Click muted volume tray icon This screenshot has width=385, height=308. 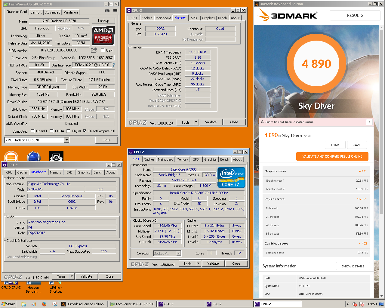pos(355,304)
